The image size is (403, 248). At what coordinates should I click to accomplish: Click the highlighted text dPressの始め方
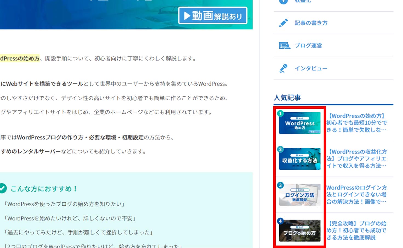tap(20, 58)
